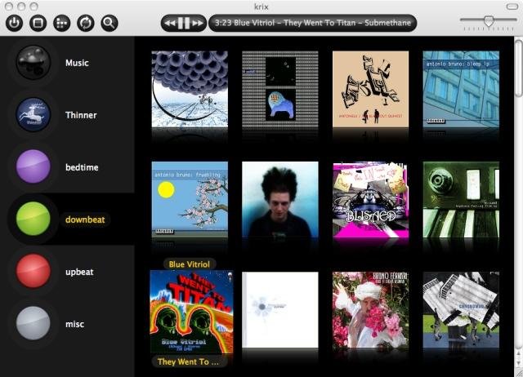Open the black-and-white building collage cover
The width and height of the screenshot is (523, 377).
461,310
